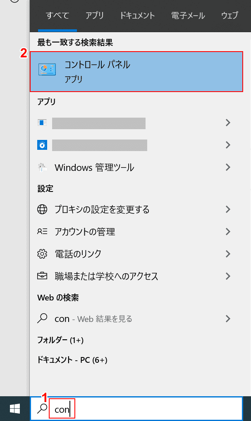The height and width of the screenshot is (421, 251).
Task: Click the briefcase icon for work access
Action: tap(42, 276)
